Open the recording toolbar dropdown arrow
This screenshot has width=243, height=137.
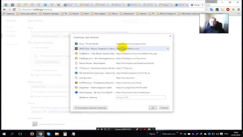coord(98,129)
